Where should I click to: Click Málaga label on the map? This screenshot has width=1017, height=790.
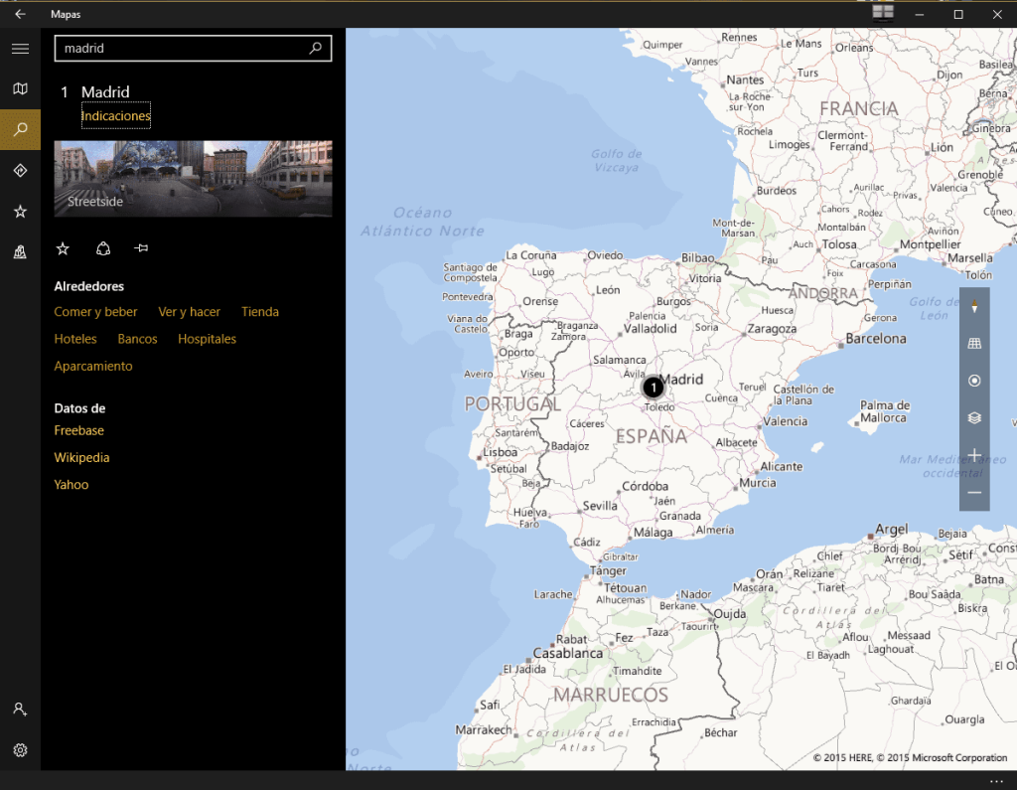coord(654,533)
